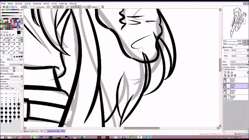Show the RGB slider panel
This screenshot has width=249, height=140.
[4, 7]
